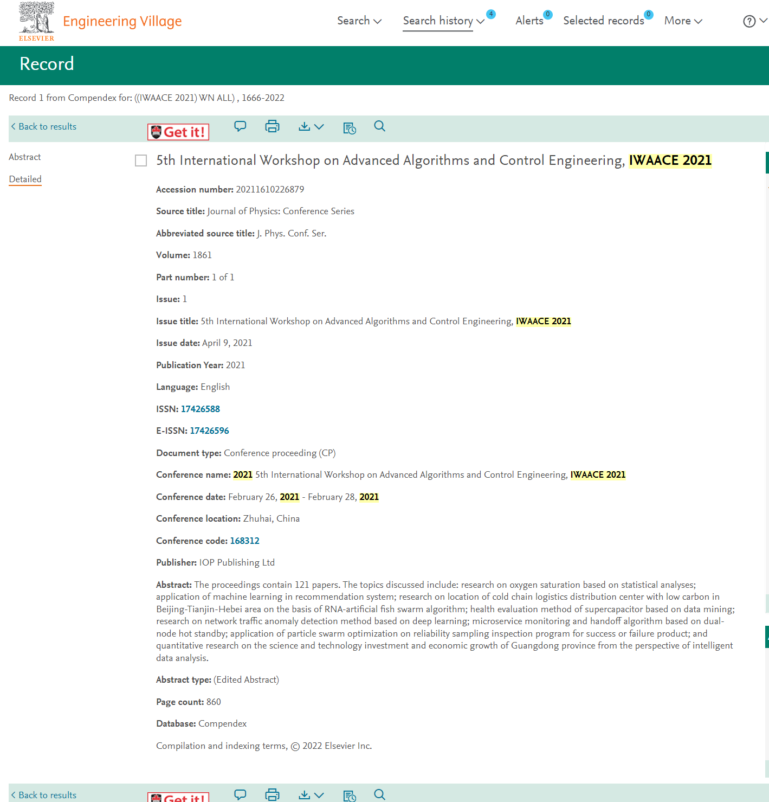Click the '(Edited Abstract)' text
The height and width of the screenshot is (802, 769).
pos(246,679)
